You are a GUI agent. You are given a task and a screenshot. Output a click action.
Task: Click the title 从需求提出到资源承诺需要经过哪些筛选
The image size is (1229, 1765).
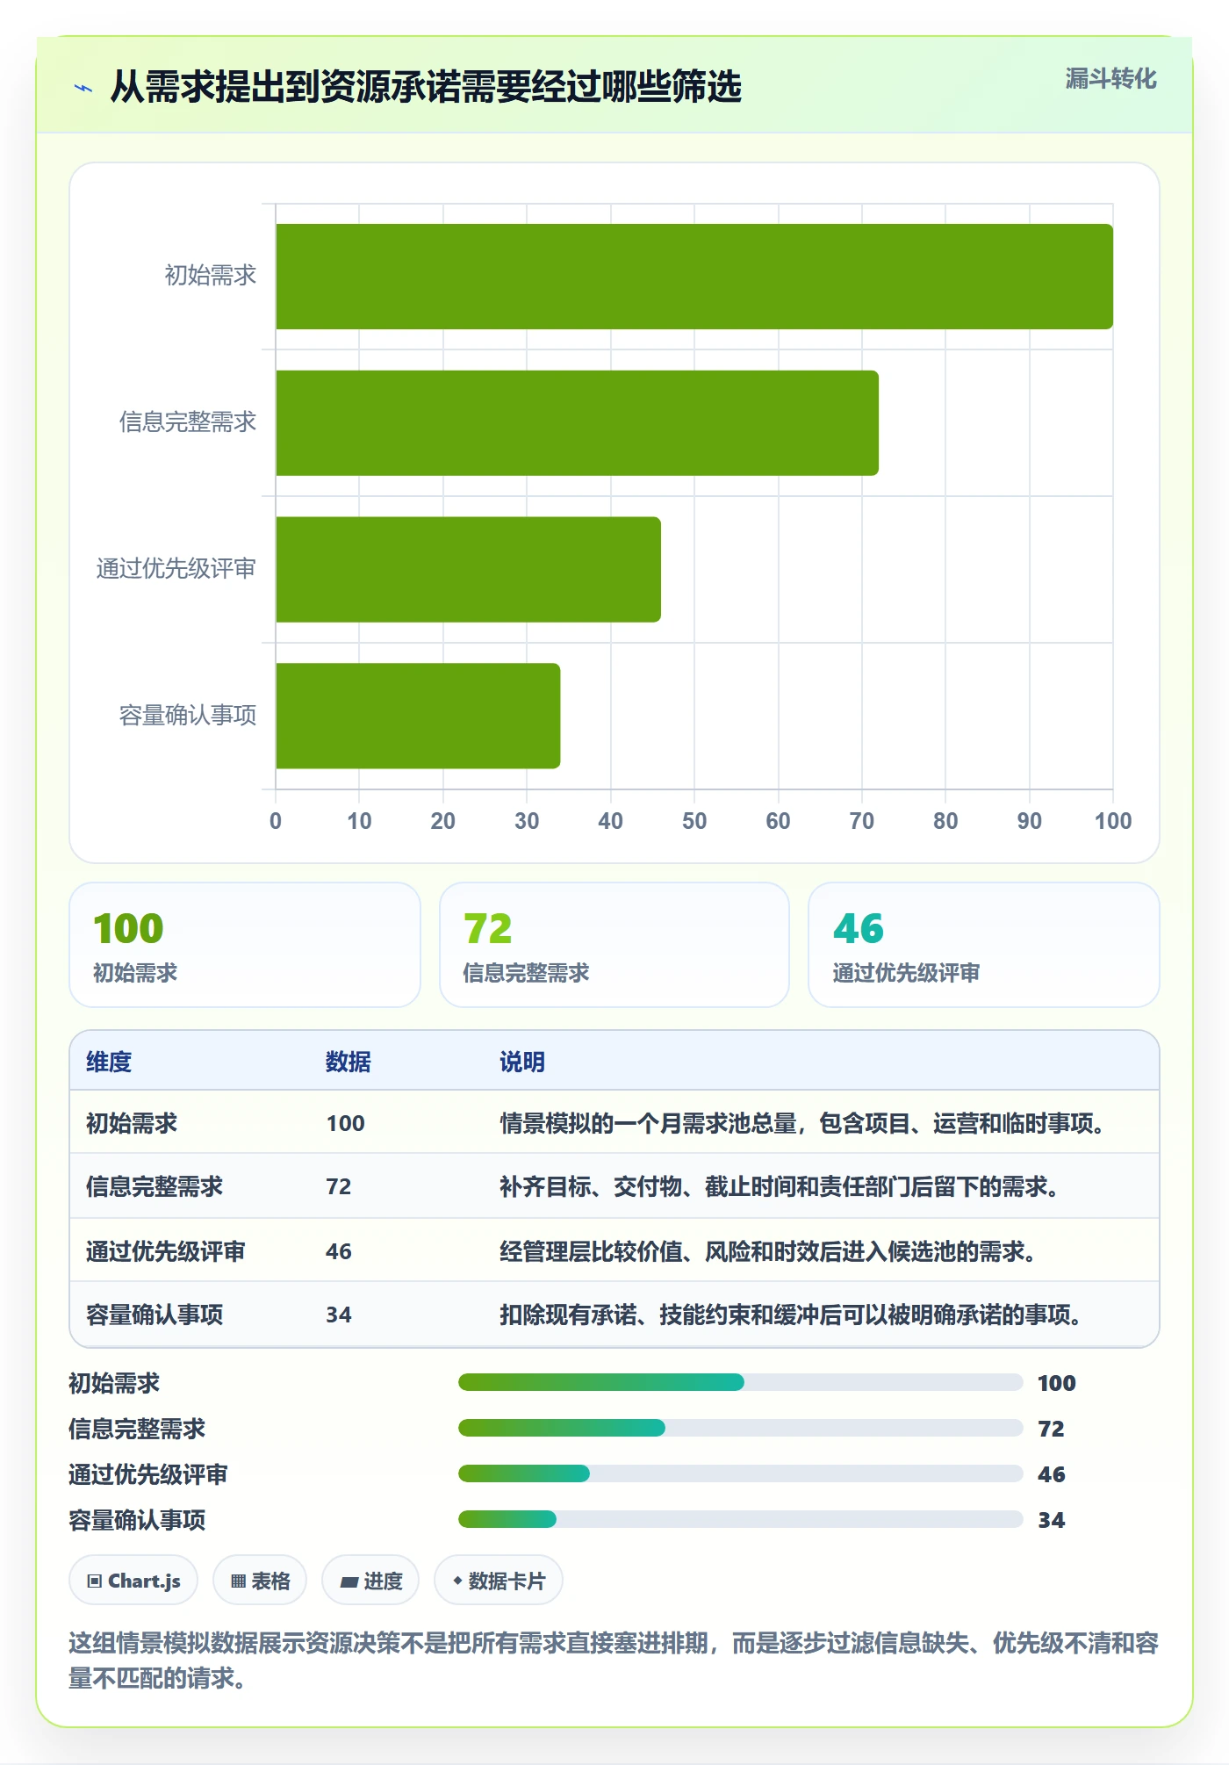tap(426, 87)
